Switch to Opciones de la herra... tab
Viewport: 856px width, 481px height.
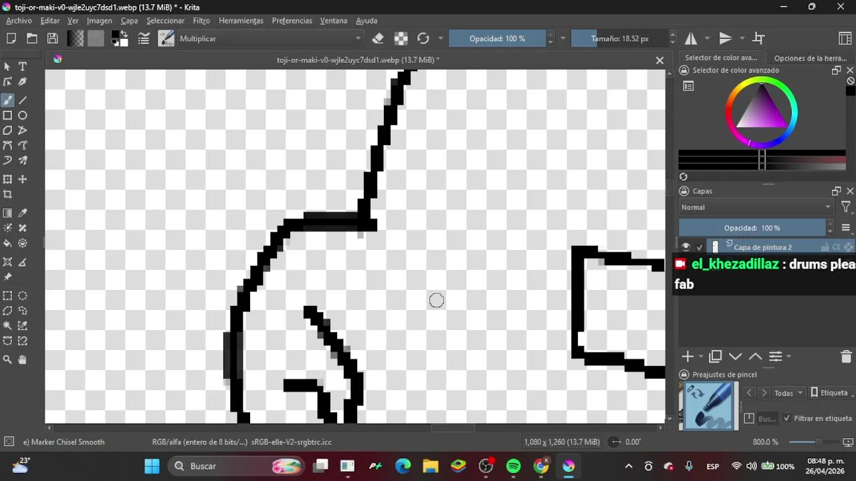pos(811,58)
